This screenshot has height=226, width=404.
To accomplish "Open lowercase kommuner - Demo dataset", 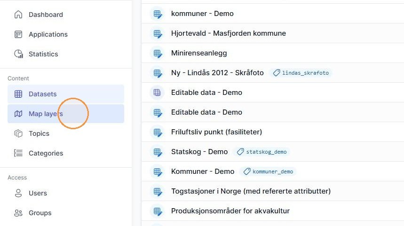I will (x=202, y=14).
